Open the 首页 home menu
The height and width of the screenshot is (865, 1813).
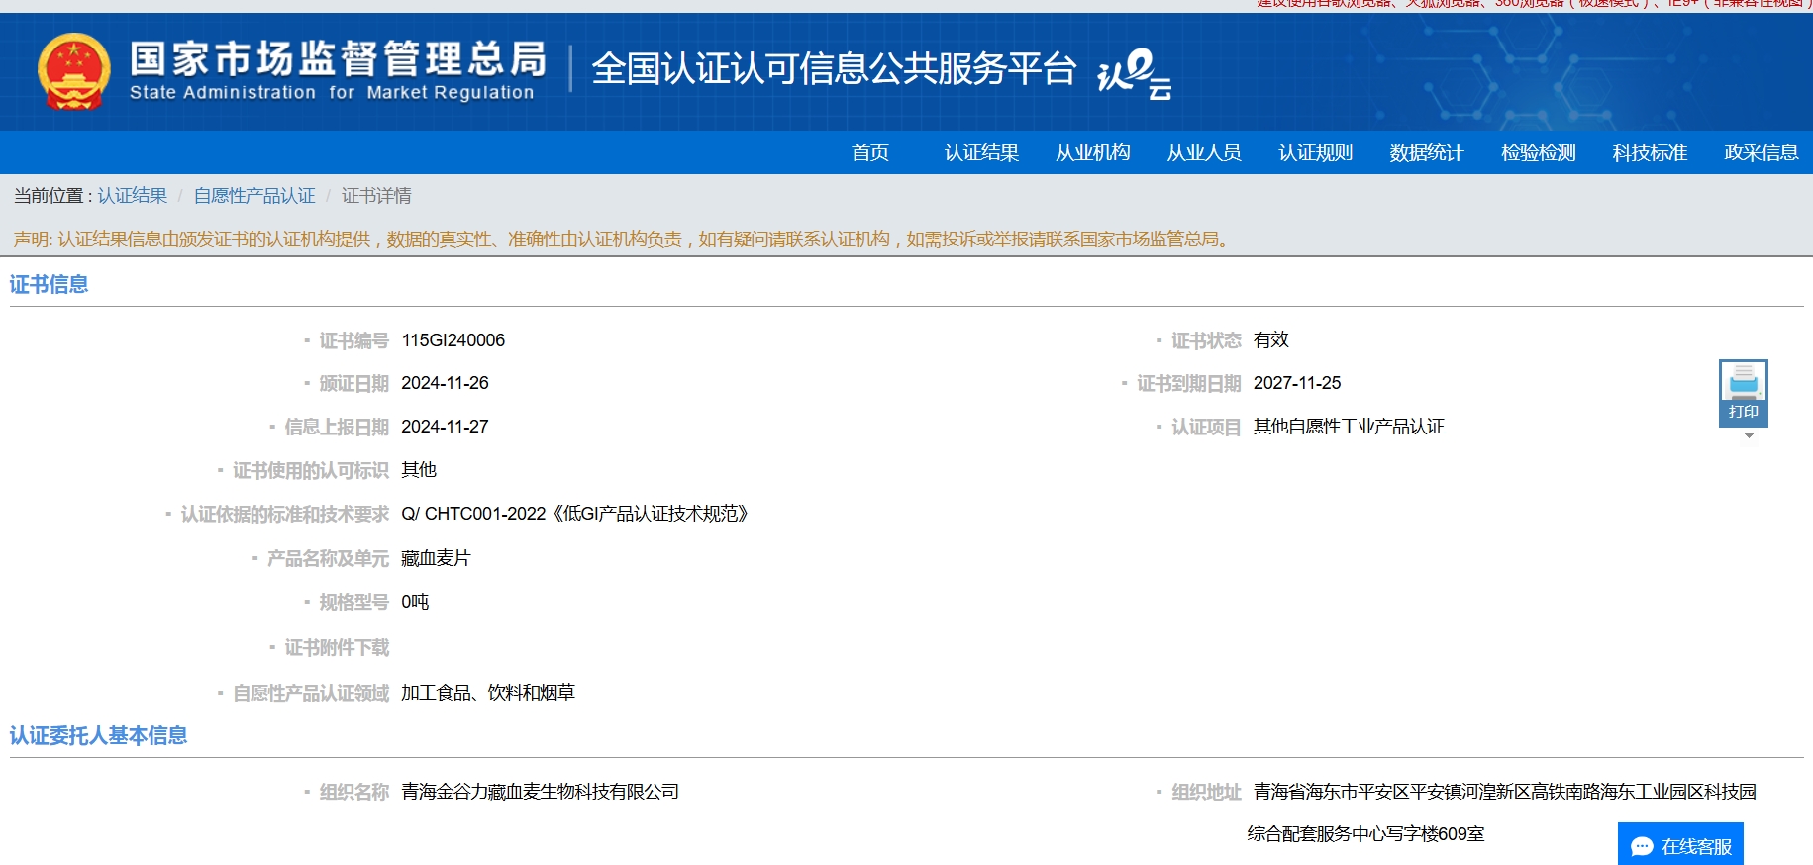tap(869, 152)
